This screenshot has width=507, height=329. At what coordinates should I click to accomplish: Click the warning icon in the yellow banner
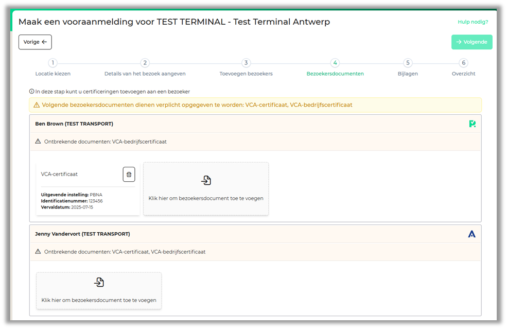pos(37,105)
